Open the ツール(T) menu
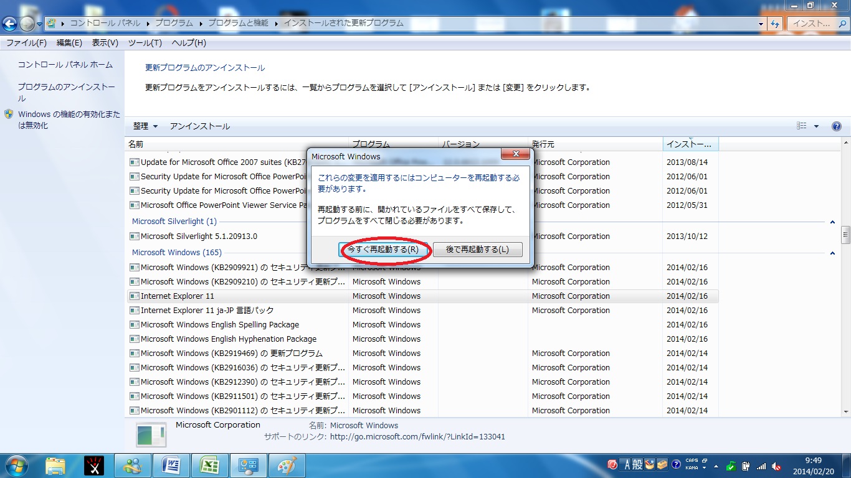Image resolution: width=851 pixels, height=478 pixels. [145, 43]
